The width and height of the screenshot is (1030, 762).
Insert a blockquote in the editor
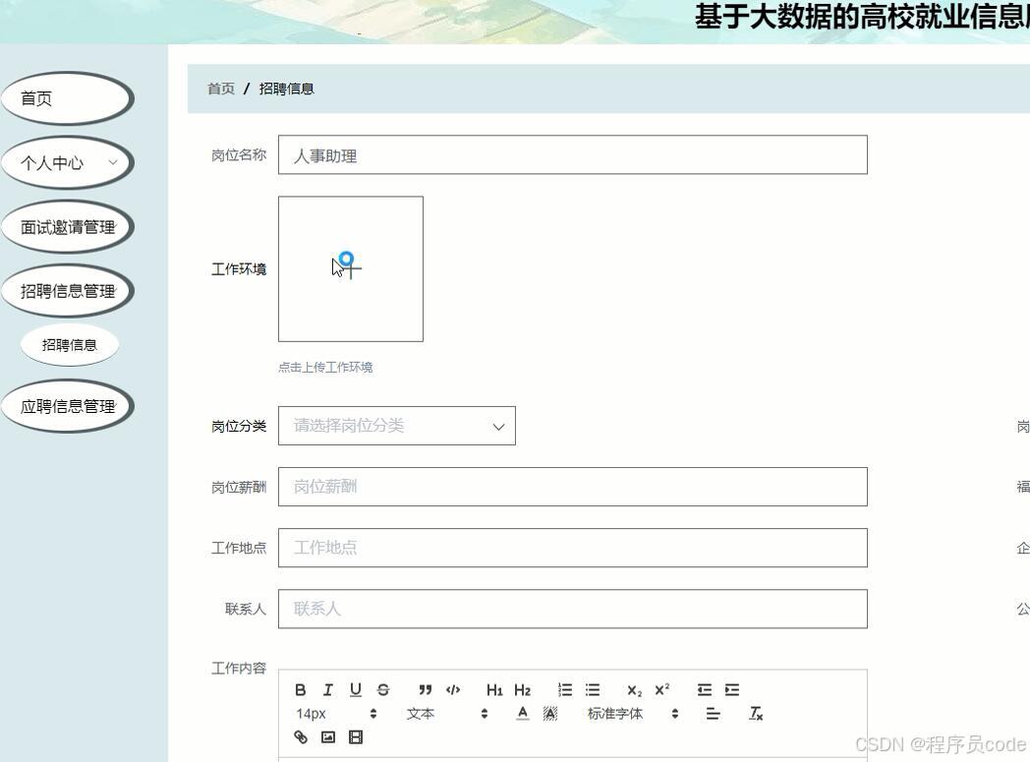click(426, 689)
